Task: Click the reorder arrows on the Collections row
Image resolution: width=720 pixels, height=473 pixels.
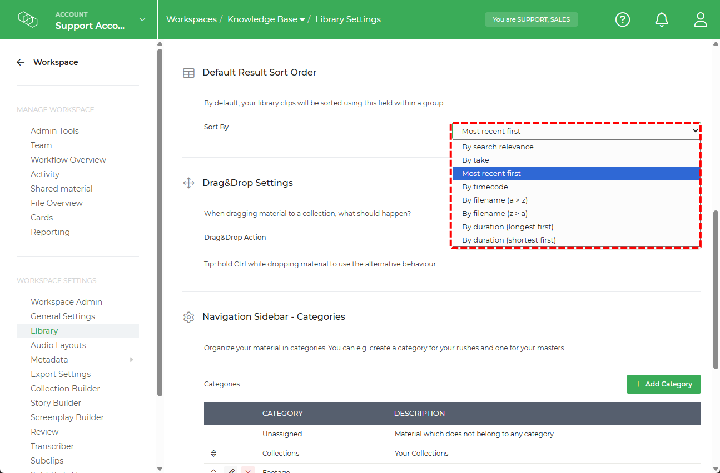Action: (x=213, y=453)
